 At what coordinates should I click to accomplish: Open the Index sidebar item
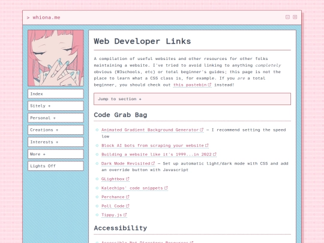coord(56,94)
